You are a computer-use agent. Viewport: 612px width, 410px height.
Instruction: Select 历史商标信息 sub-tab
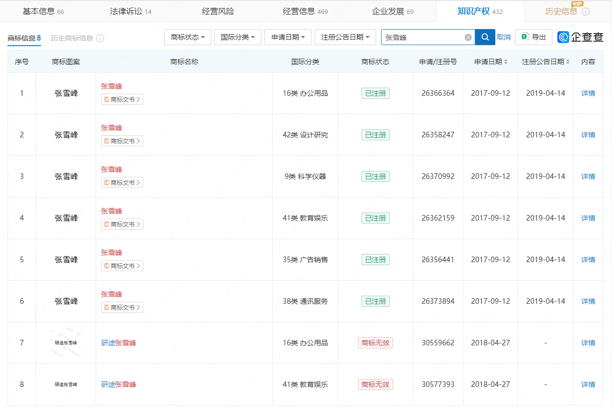tap(72, 38)
